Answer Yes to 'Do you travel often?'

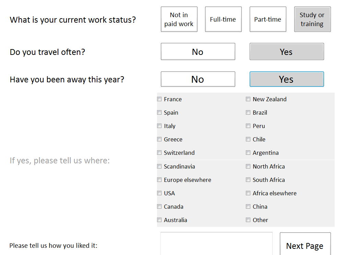point(287,51)
